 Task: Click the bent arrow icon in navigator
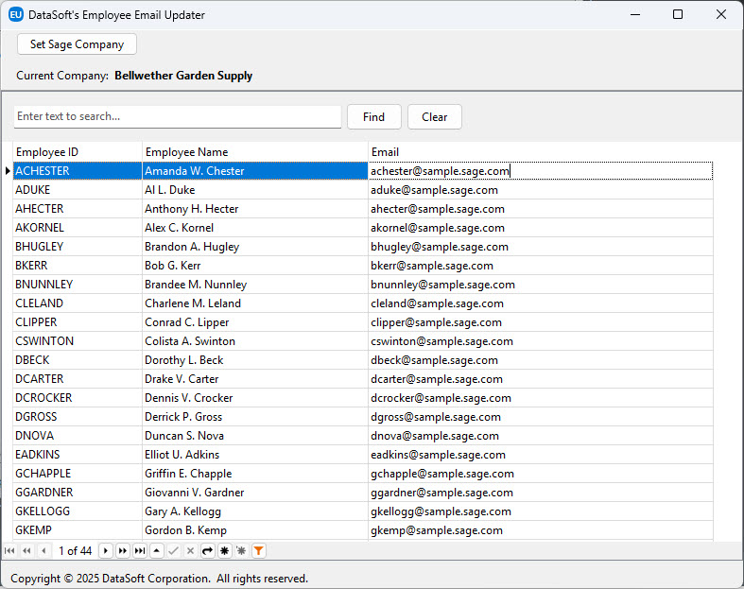[207, 550]
